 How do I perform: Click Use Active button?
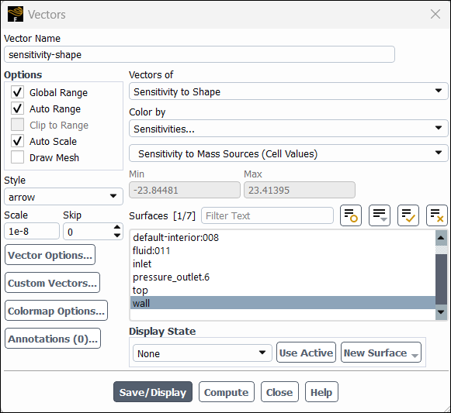click(306, 353)
